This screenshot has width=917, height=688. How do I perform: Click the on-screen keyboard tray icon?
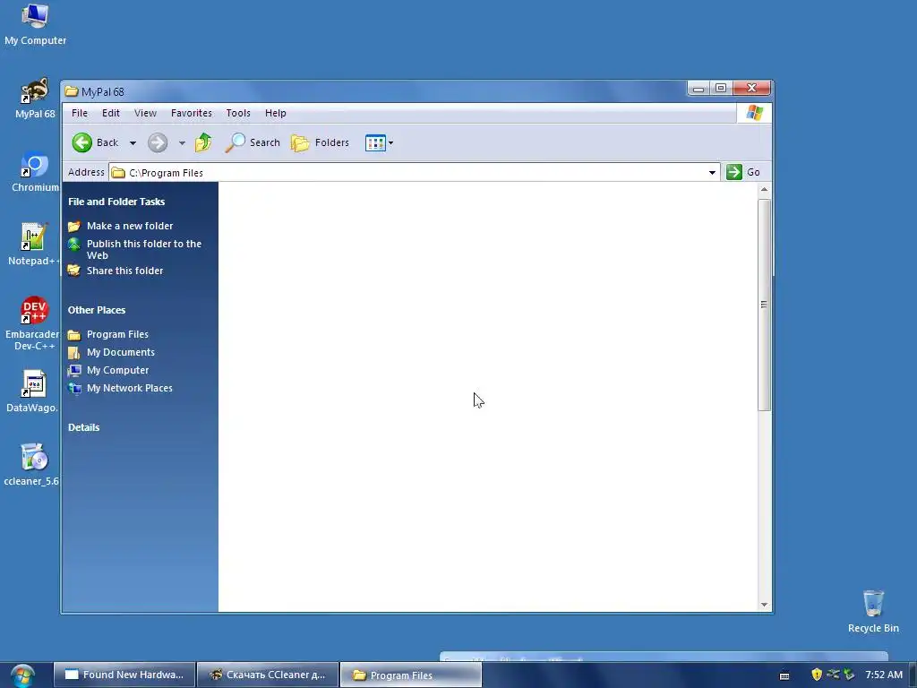click(x=784, y=675)
